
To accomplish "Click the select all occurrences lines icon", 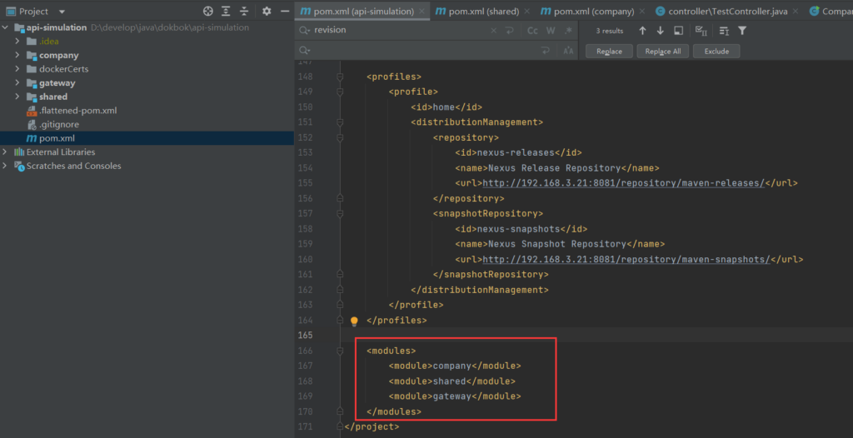I will pos(724,31).
